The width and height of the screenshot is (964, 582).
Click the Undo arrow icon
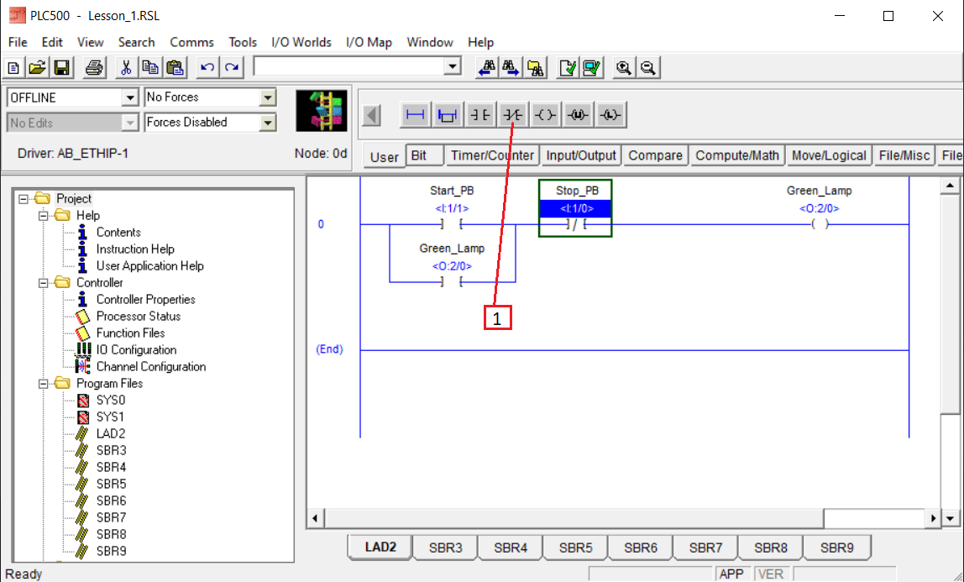(207, 67)
